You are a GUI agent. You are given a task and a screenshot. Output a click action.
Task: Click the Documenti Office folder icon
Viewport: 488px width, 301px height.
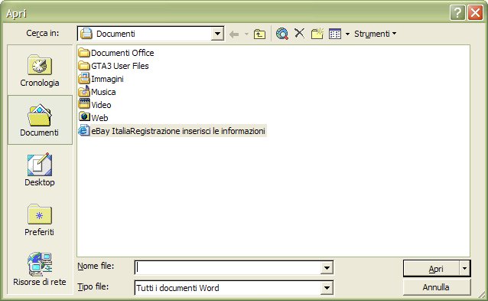pos(84,53)
